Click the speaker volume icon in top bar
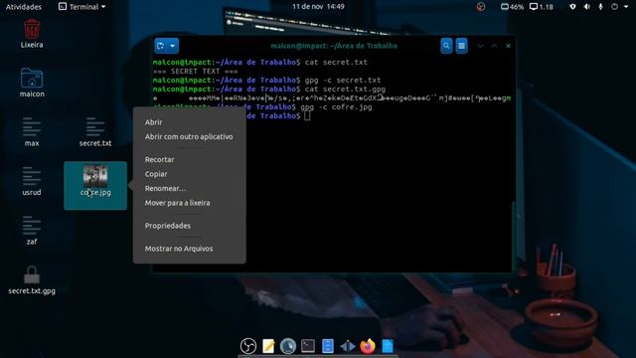The image size is (636, 358). (x=587, y=7)
